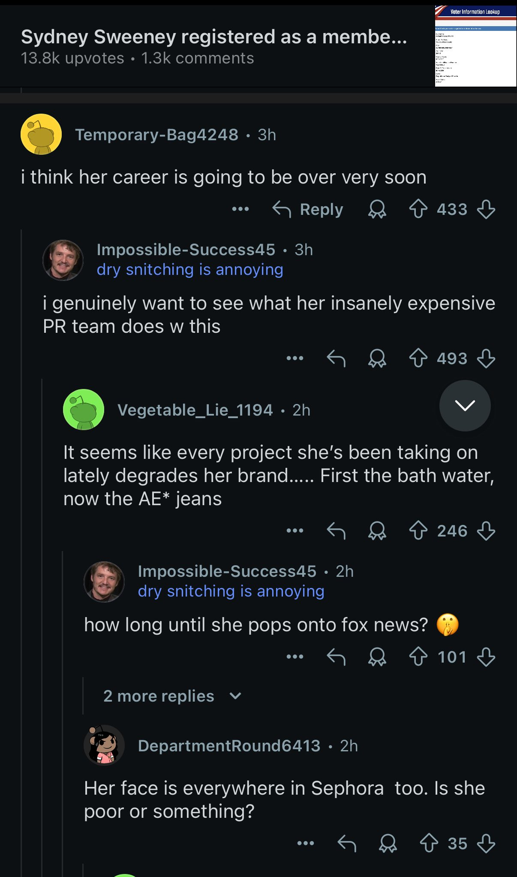Open three-dots menu on the Sephora comment

point(306,843)
